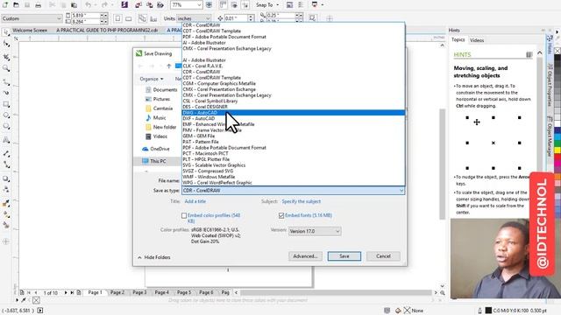Select the Zoom magnifier tool
This screenshot has height=315, width=561.
(x=6, y=68)
